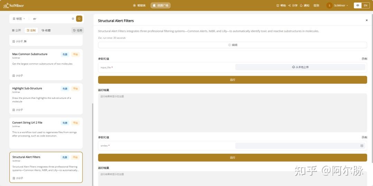Click 免费 badge on Highlight Sub-Structure
The width and height of the screenshot is (373, 186).
[65, 89]
